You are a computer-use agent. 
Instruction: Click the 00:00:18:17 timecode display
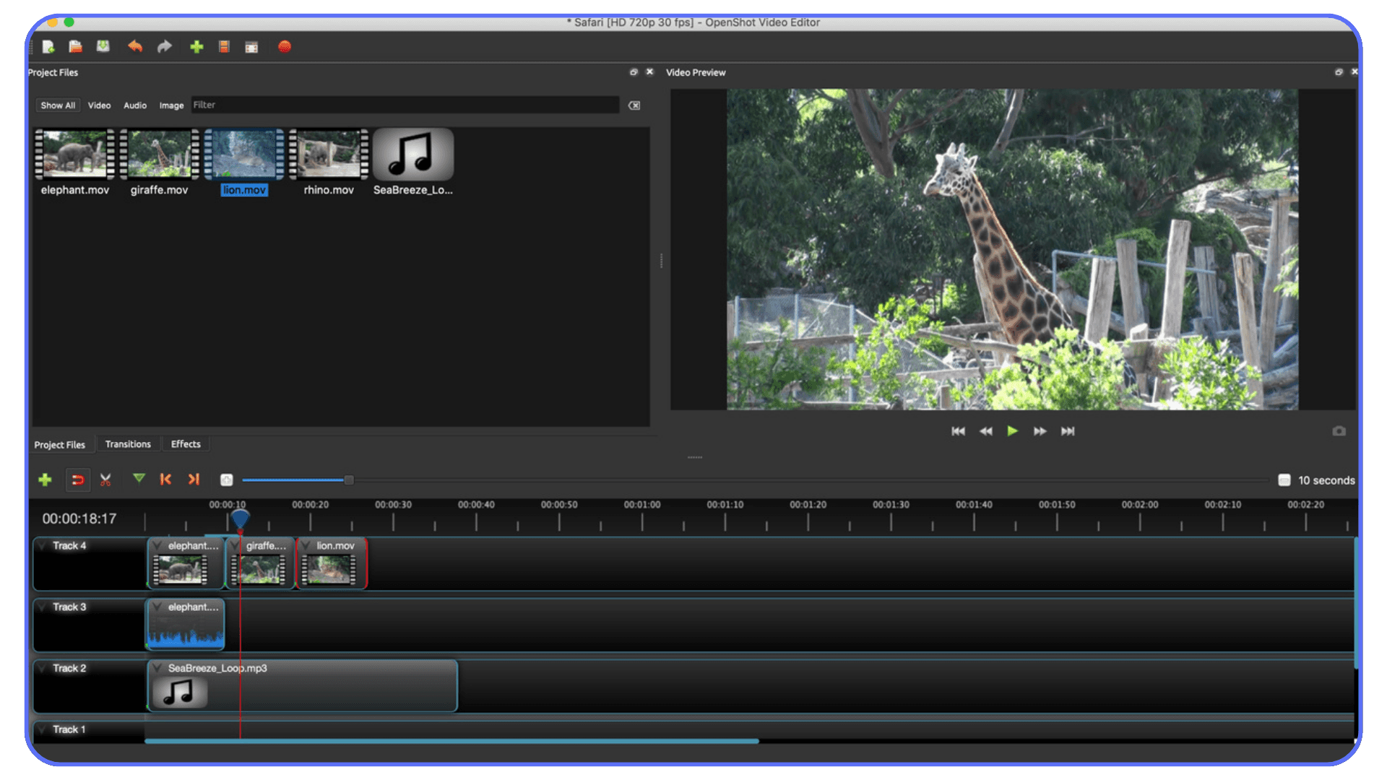click(79, 519)
